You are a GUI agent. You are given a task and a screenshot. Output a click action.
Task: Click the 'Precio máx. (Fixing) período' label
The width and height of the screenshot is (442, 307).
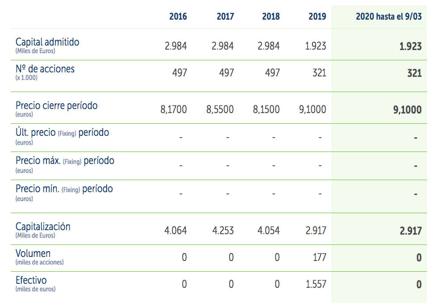point(65,160)
